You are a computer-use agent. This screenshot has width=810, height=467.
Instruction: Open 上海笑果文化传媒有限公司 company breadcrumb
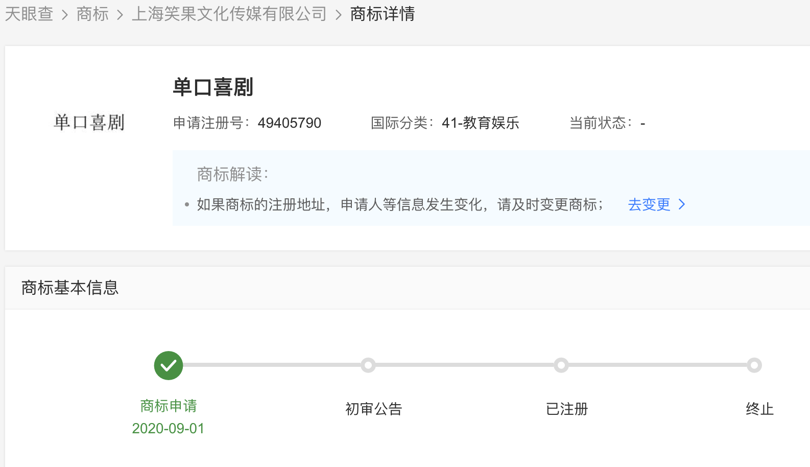click(x=229, y=14)
